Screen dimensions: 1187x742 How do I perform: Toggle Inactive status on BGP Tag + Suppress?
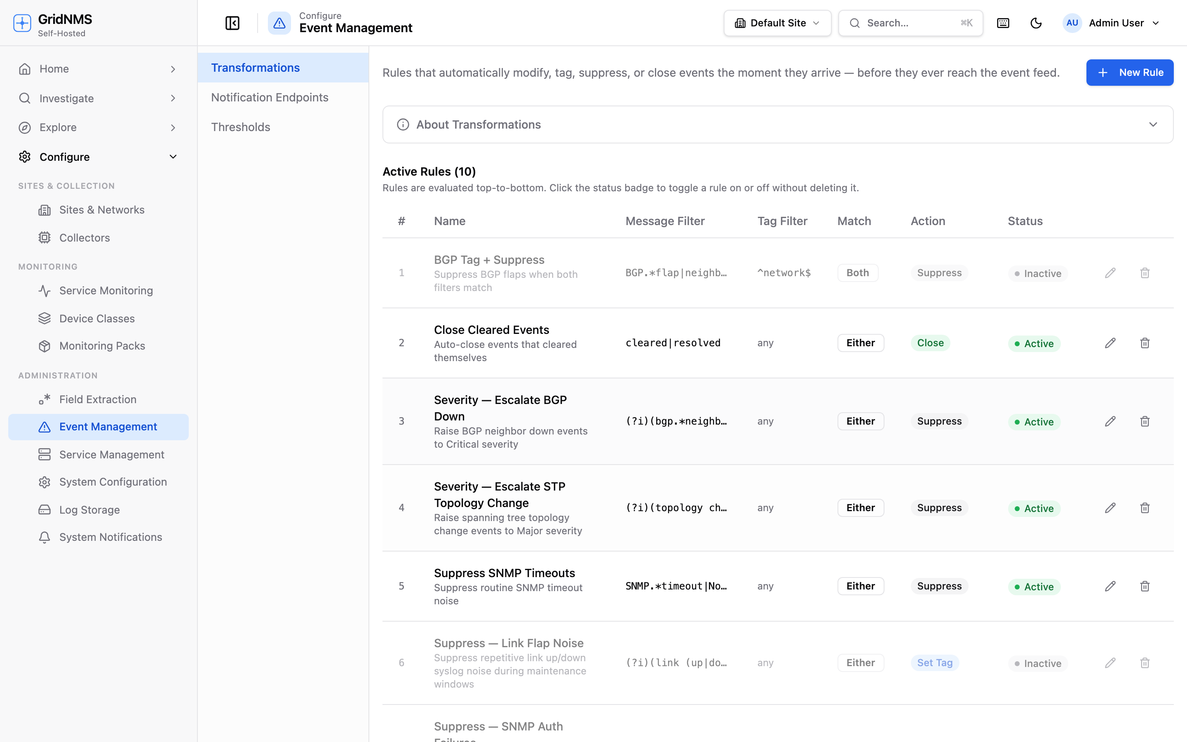[x=1038, y=273]
